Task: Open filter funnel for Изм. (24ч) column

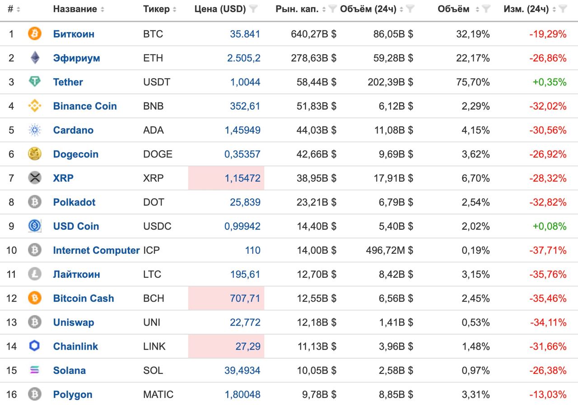Action: point(563,9)
